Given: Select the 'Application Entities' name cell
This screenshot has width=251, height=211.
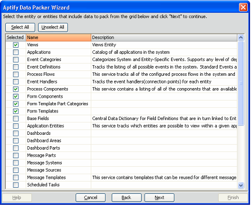Looking at the screenshot, I should (x=58, y=126).
